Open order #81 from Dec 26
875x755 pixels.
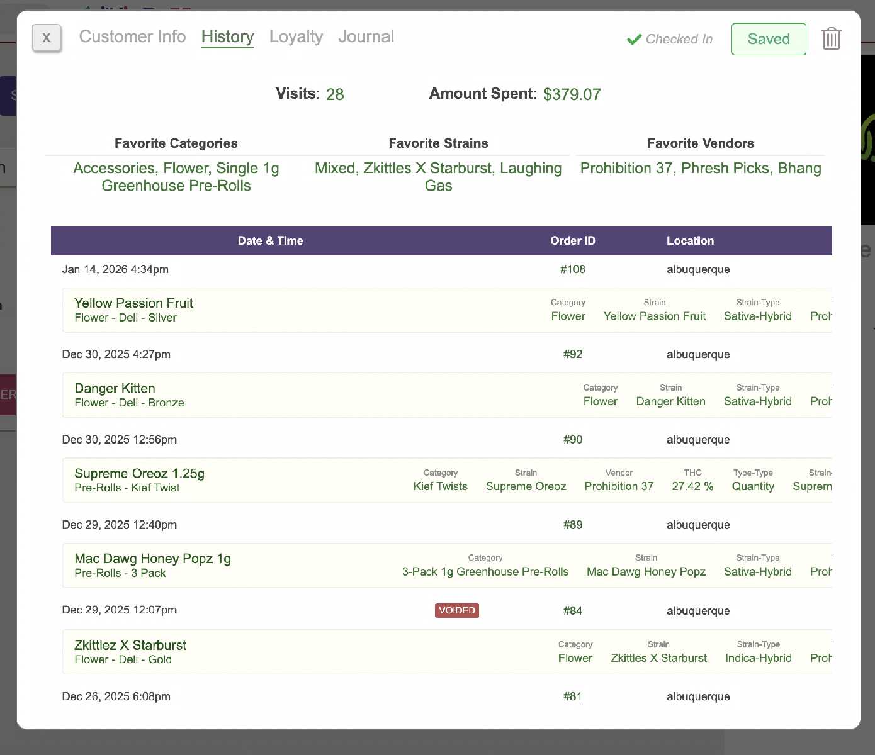point(572,696)
